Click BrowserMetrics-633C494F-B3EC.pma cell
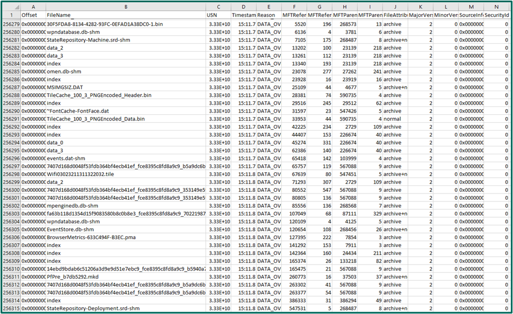 click(125, 237)
